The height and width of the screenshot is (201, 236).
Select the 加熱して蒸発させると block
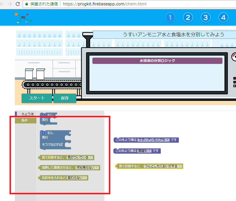pyautogui.click(x=69, y=168)
